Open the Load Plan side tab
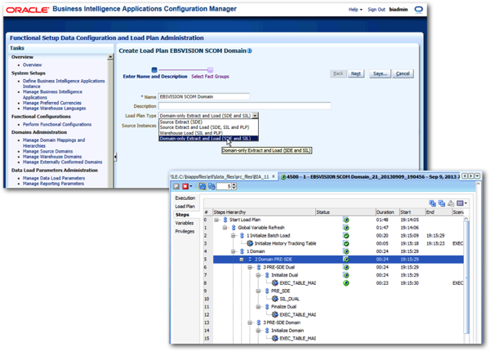 click(x=185, y=207)
